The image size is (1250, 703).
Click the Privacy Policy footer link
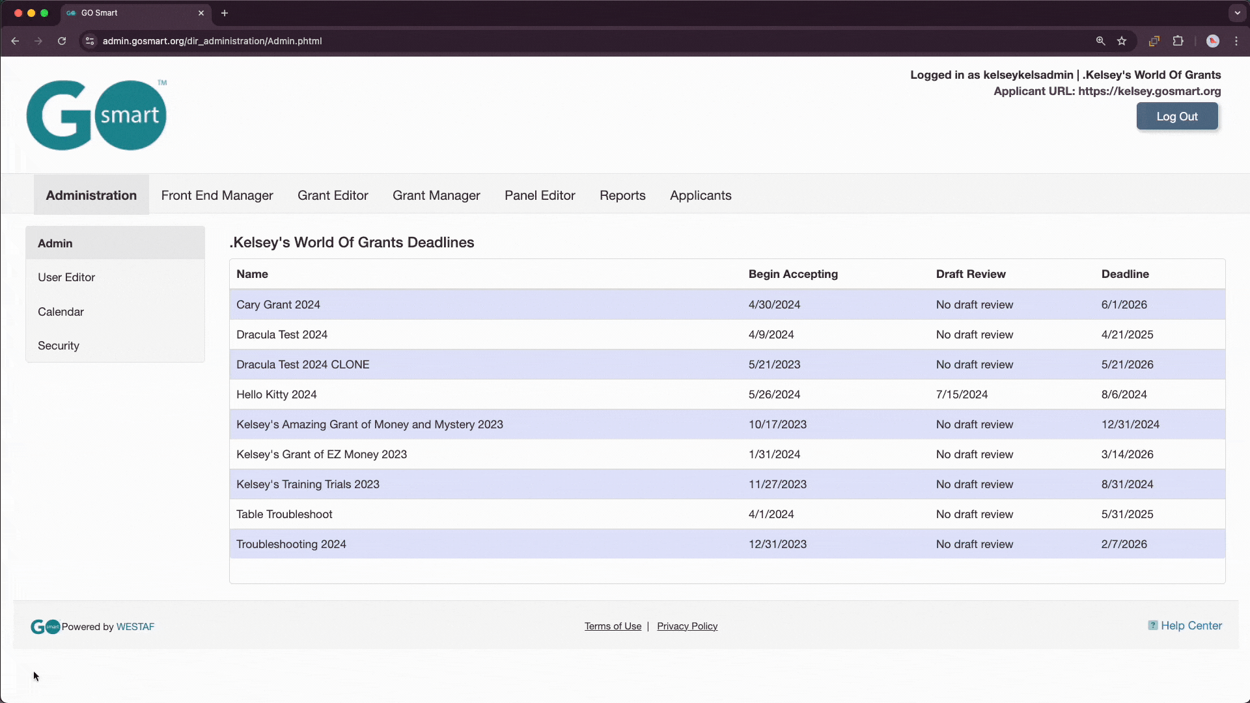click(x=687, y=626)
